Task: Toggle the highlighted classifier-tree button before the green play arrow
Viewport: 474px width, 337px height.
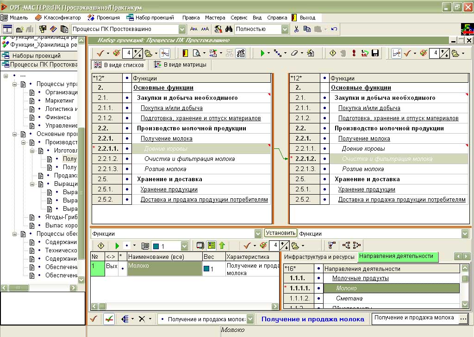Action: pyautogui.click(x=241, y=54)
